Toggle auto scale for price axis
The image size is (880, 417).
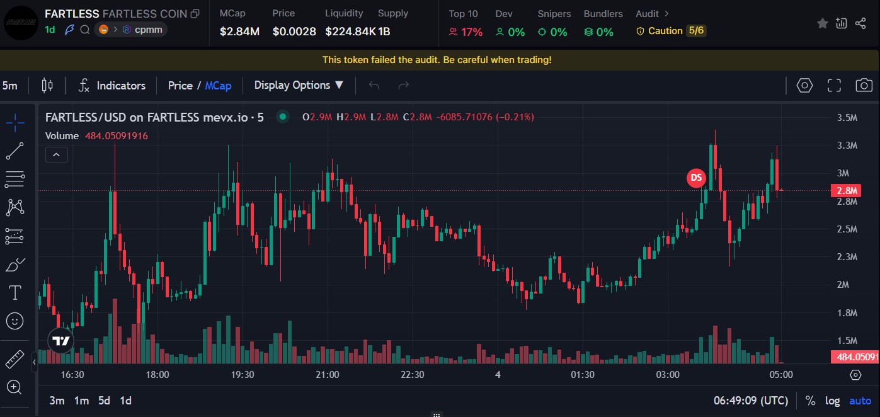860,401
